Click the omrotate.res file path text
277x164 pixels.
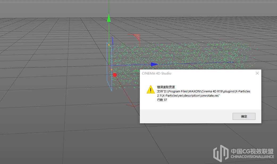click(204, 93)
